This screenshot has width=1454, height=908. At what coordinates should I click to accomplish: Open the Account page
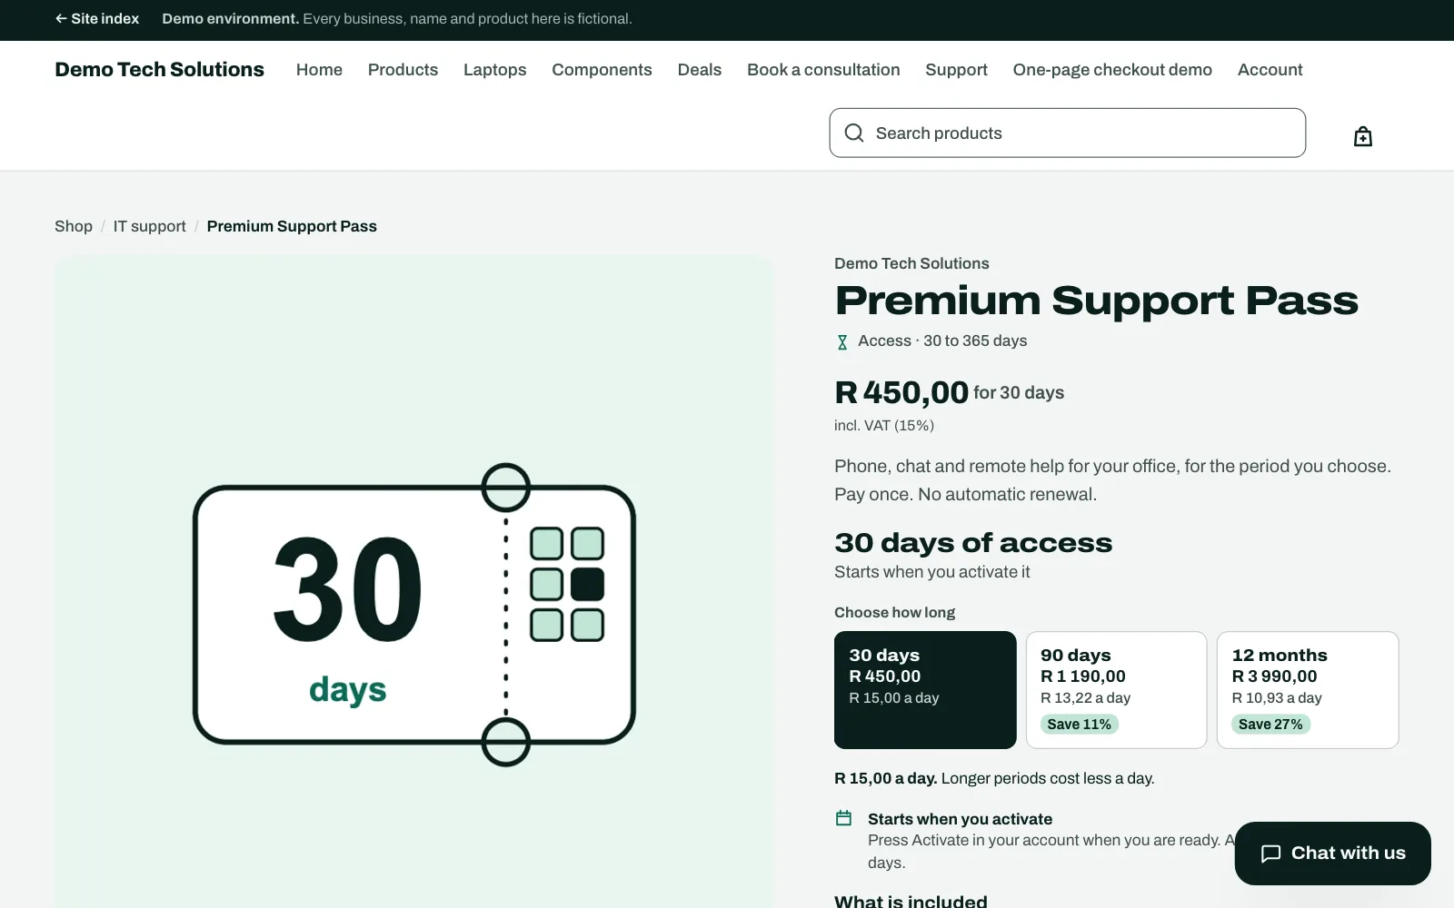[x=1270, y=70]
